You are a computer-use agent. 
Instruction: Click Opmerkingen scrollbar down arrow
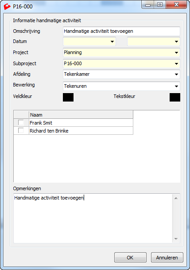point(176,239)
